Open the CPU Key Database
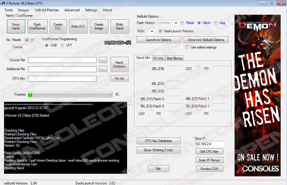 158,141
